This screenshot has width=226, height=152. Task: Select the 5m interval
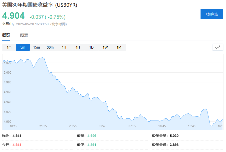22,47
